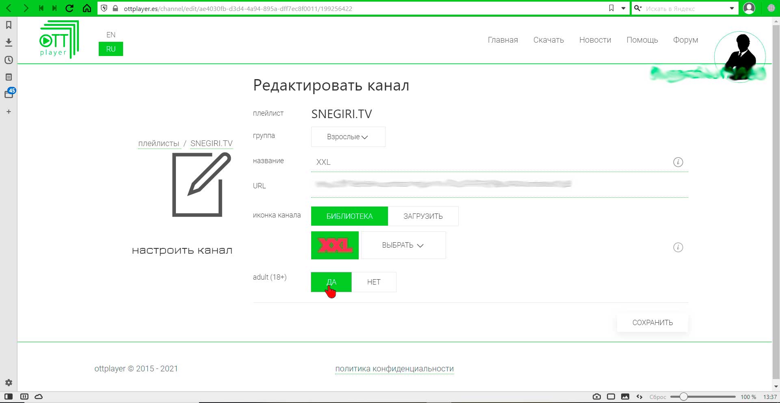
Task: Click the page vertical scrollbar
Action: [x=776, y=202]
